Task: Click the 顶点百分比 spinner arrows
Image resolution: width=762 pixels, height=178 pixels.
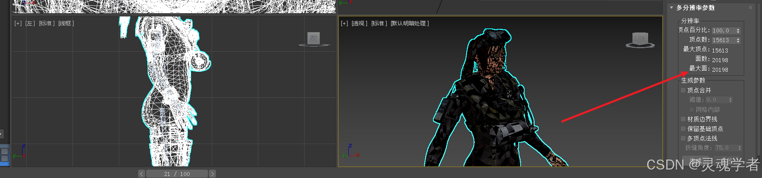Action: [x=738, y=30]
